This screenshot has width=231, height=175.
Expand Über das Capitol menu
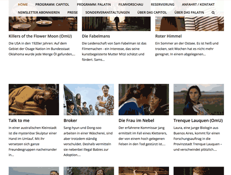[152, 13]
